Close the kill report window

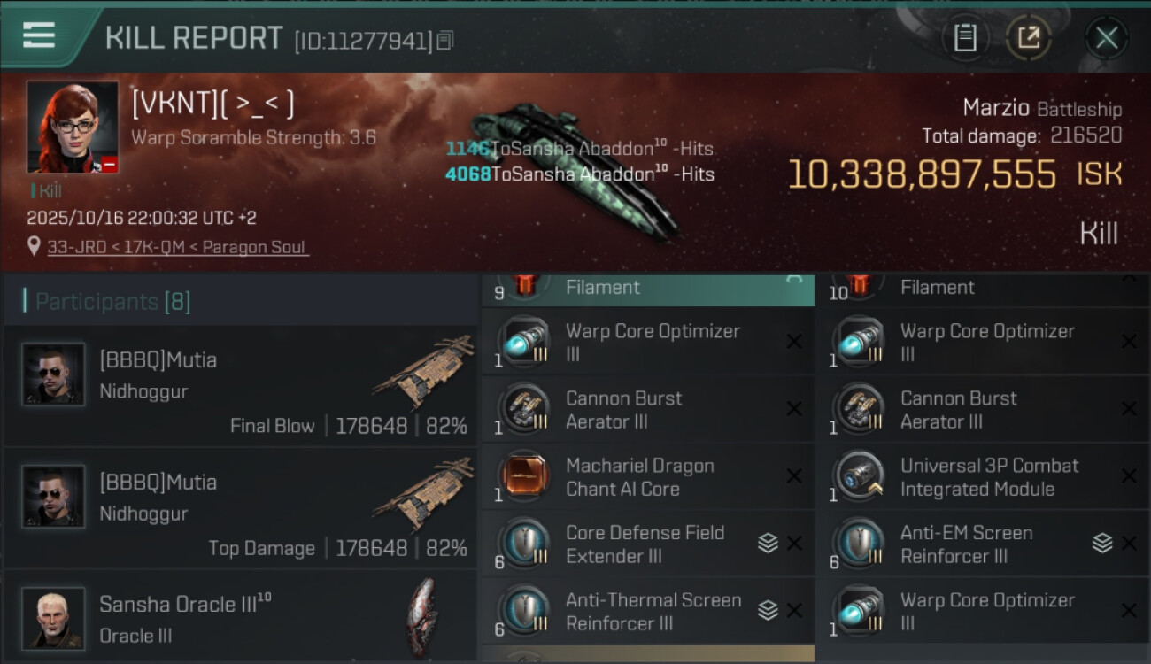(x=1107, y=37)
